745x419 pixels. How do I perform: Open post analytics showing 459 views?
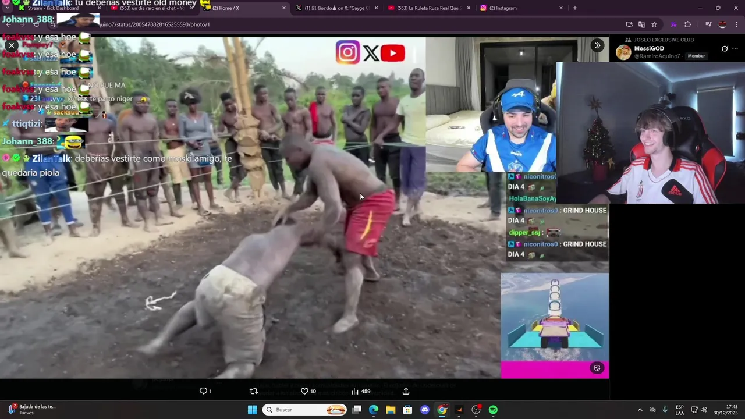coord(361,391)
